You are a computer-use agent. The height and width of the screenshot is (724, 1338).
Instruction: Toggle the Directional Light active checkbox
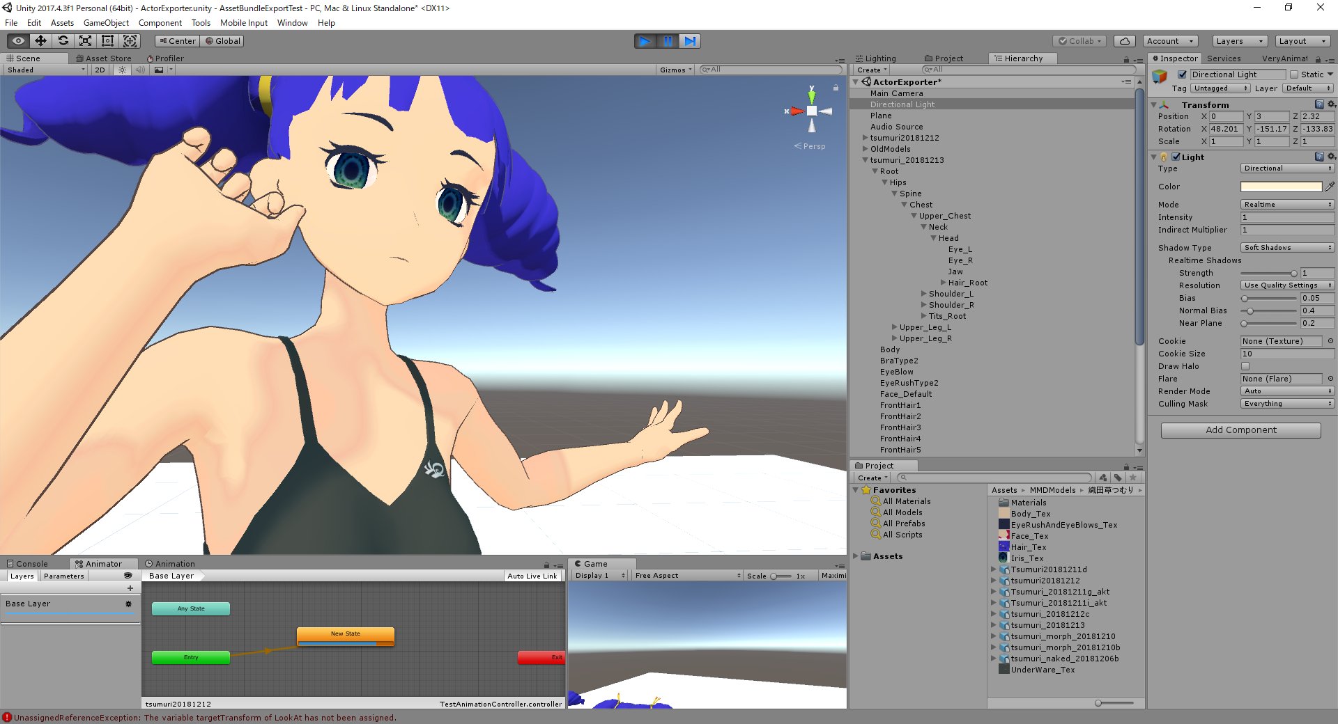click(x=1182, y=74)
